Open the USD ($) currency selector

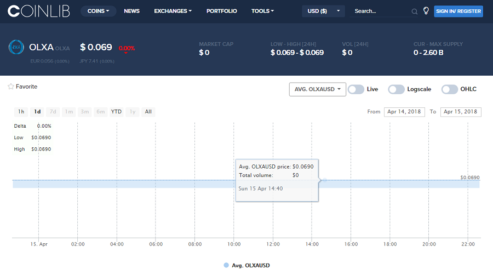pos(323,11)
